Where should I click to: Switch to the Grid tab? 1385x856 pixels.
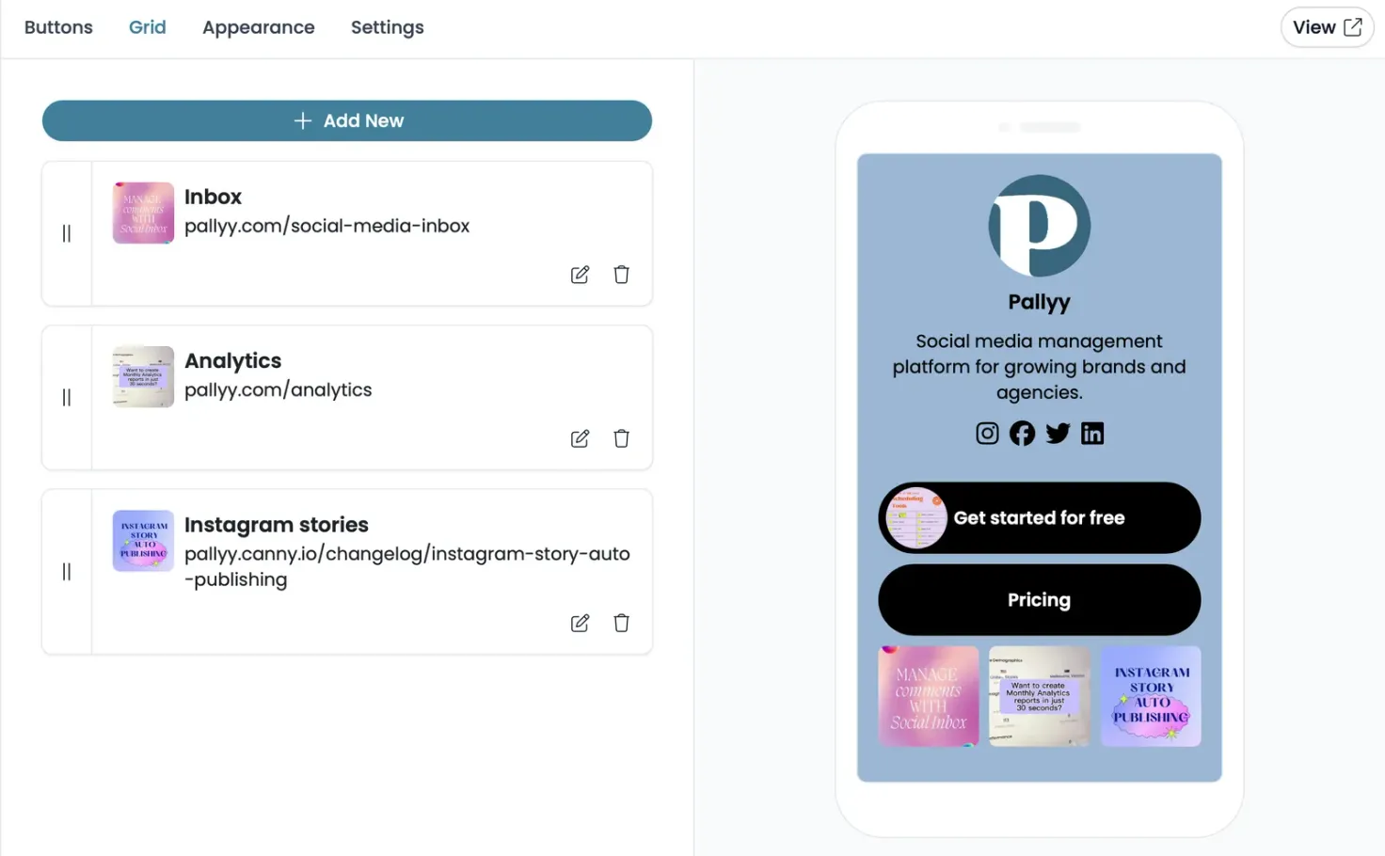[x=148, y=27]
